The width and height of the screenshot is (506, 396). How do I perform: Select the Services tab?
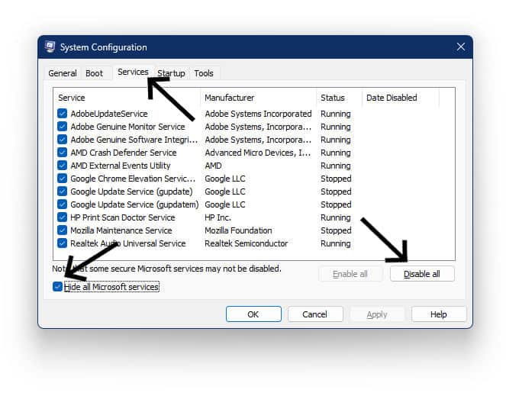click(133, 72)
